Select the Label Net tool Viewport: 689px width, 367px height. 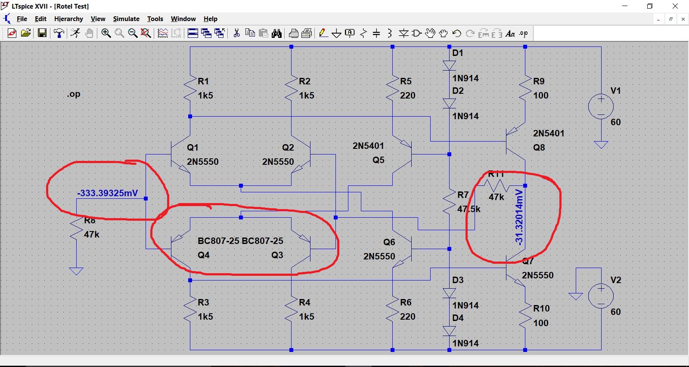pos(350,33)
